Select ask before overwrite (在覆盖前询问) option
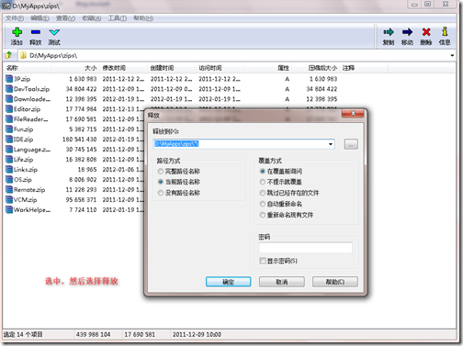Image resolution: width=463 pixels, height=346 pixels. pos(263,171)
